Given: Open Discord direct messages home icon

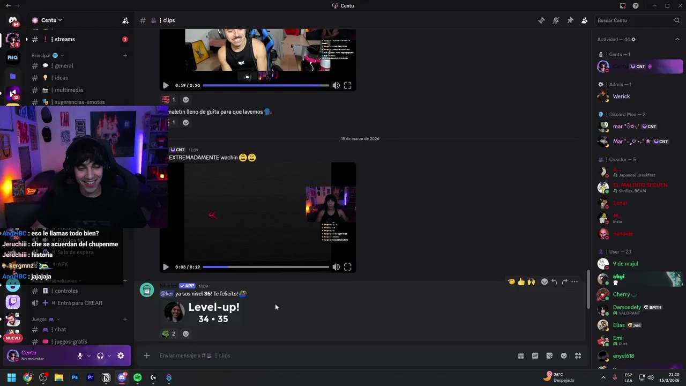Looking at the screenshot, I should tap(13, 20).
